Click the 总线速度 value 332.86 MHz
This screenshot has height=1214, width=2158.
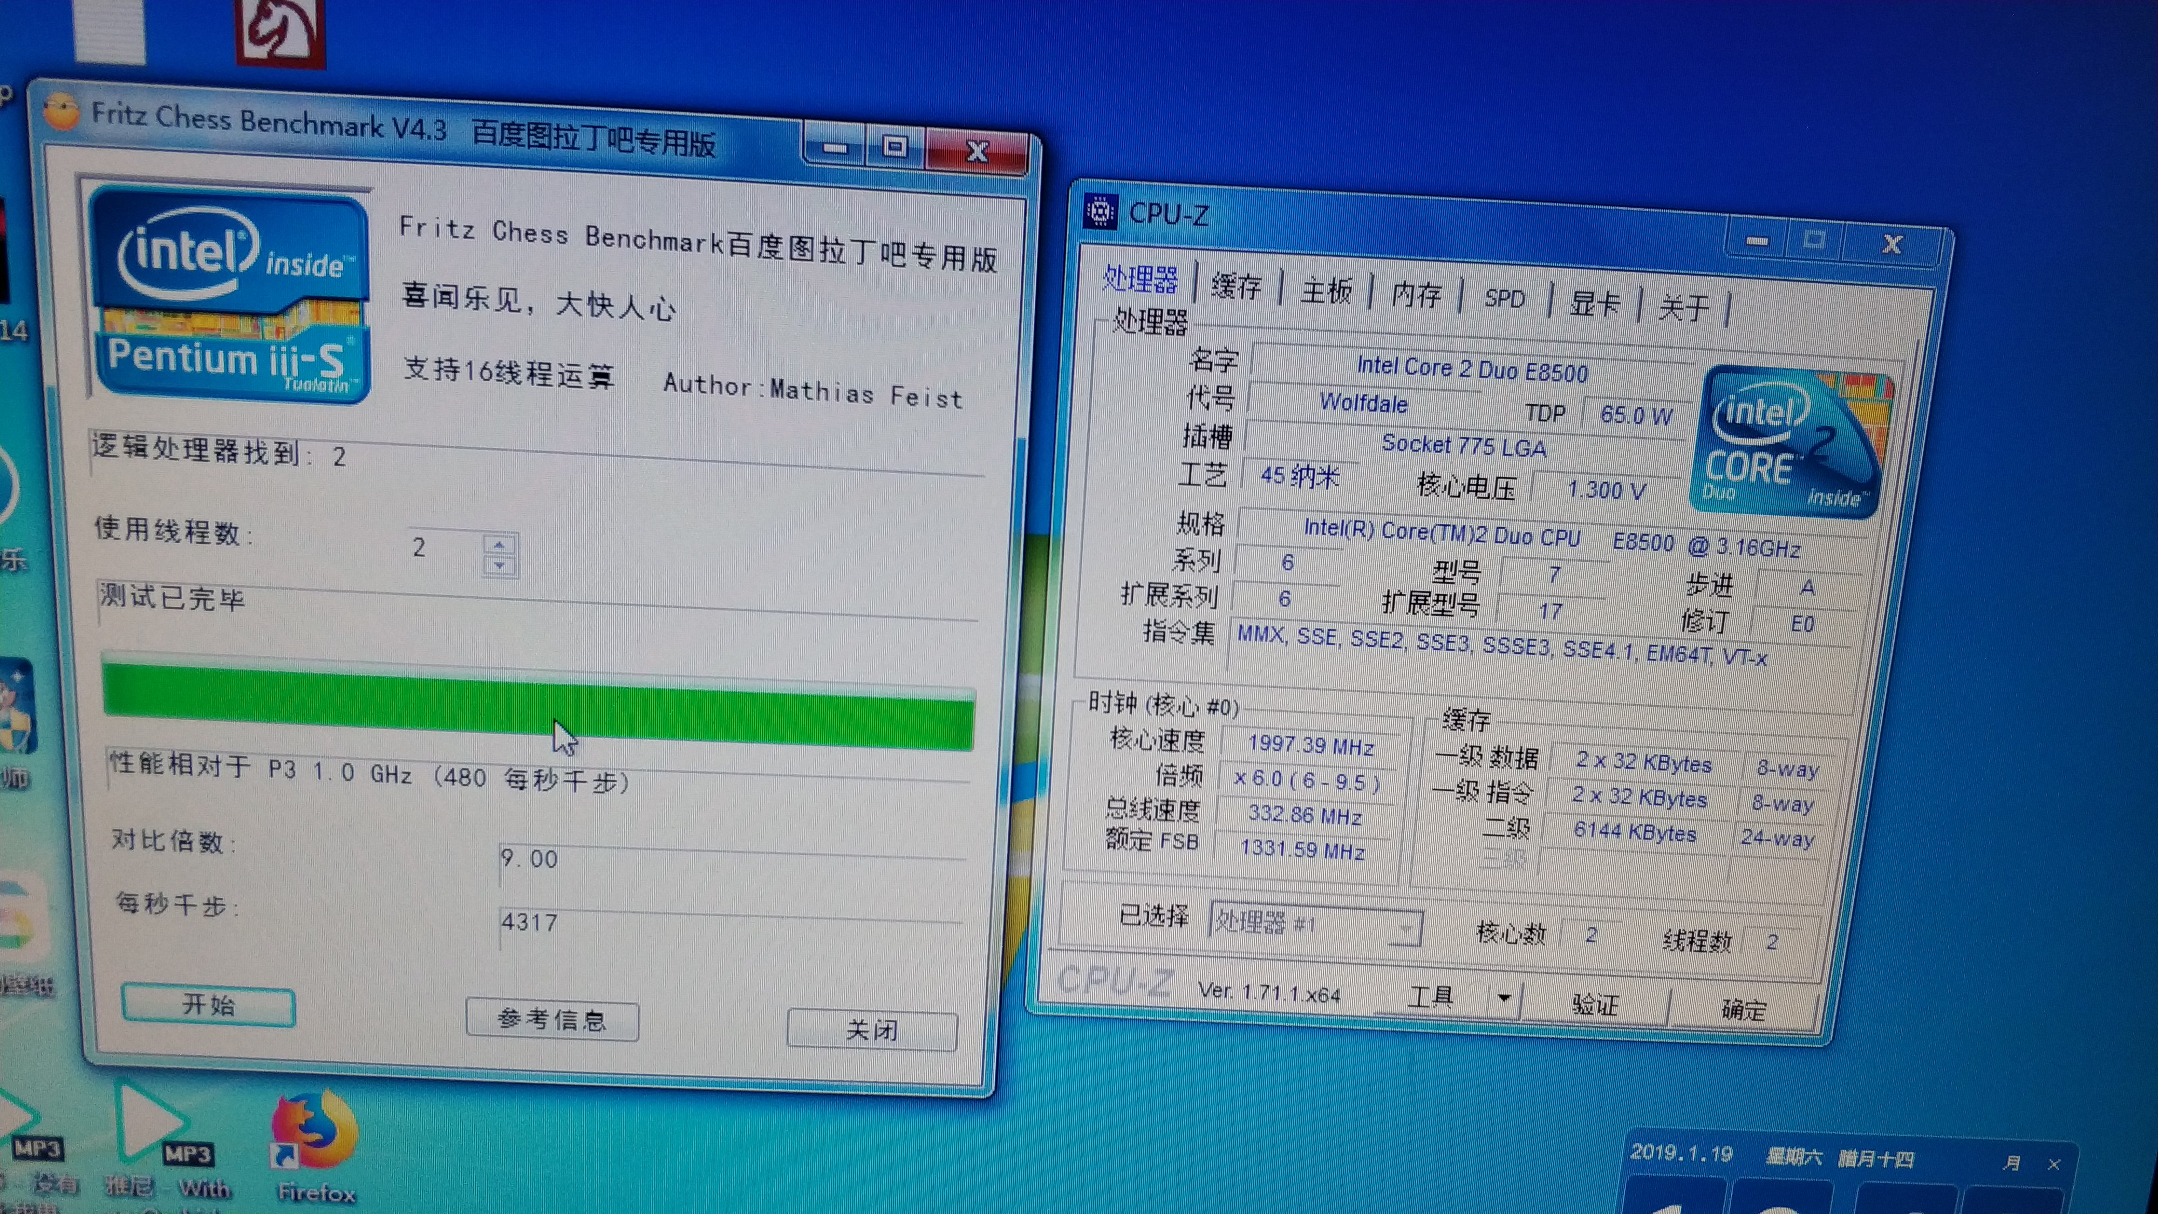coord(1305,814)
